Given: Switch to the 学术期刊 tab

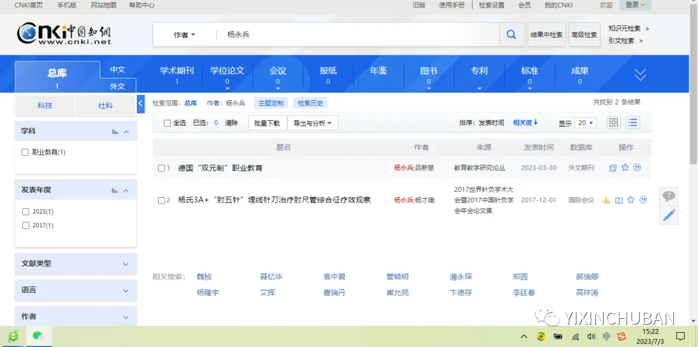Looking at the screenshot, I should point(177,74).
